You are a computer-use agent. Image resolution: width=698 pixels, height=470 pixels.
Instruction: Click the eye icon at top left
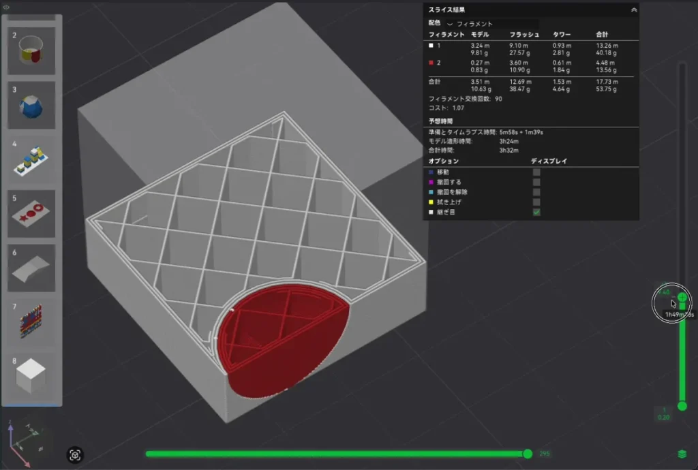6,7
